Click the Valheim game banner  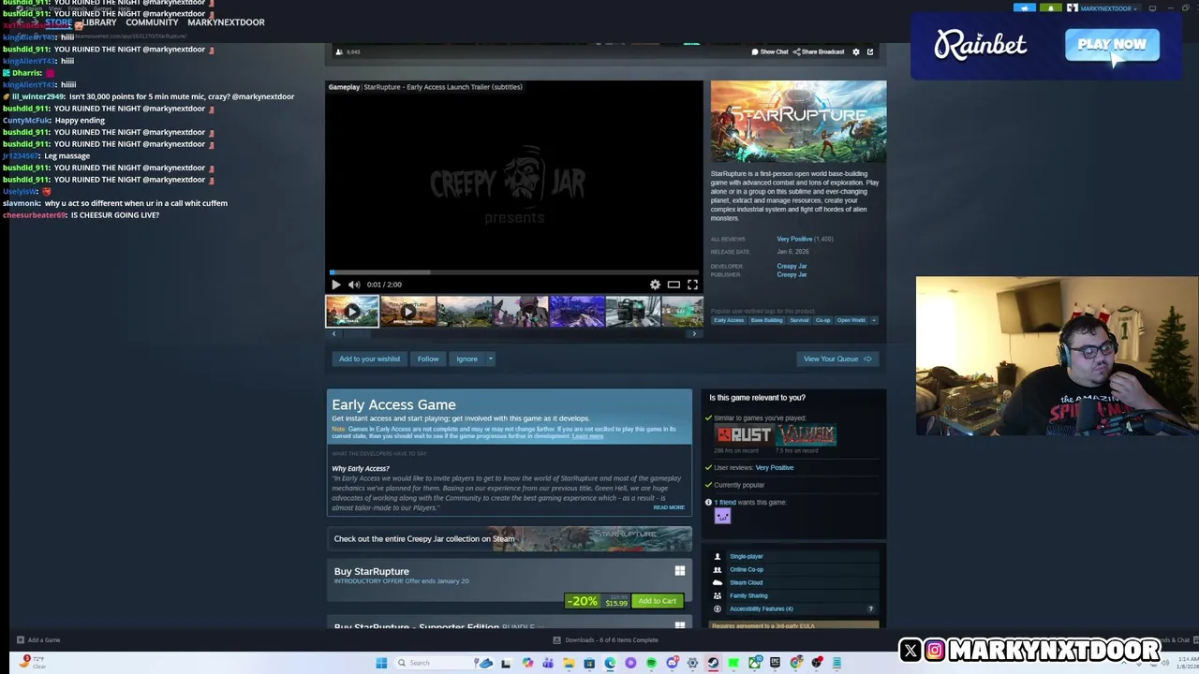point(805,434)
